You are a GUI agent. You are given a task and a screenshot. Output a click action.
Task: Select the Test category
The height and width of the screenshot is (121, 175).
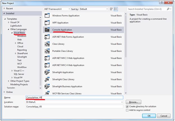coord(19,60)
